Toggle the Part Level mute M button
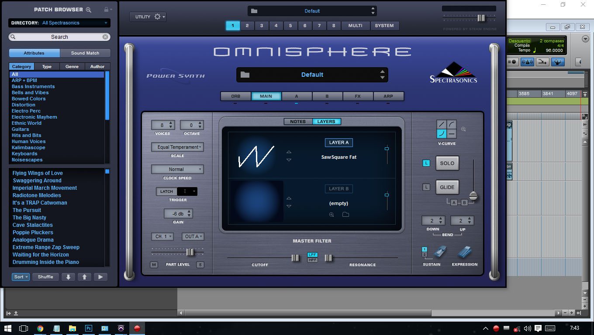The height and width of the screenshot is (335, 594). coord(154,265)
